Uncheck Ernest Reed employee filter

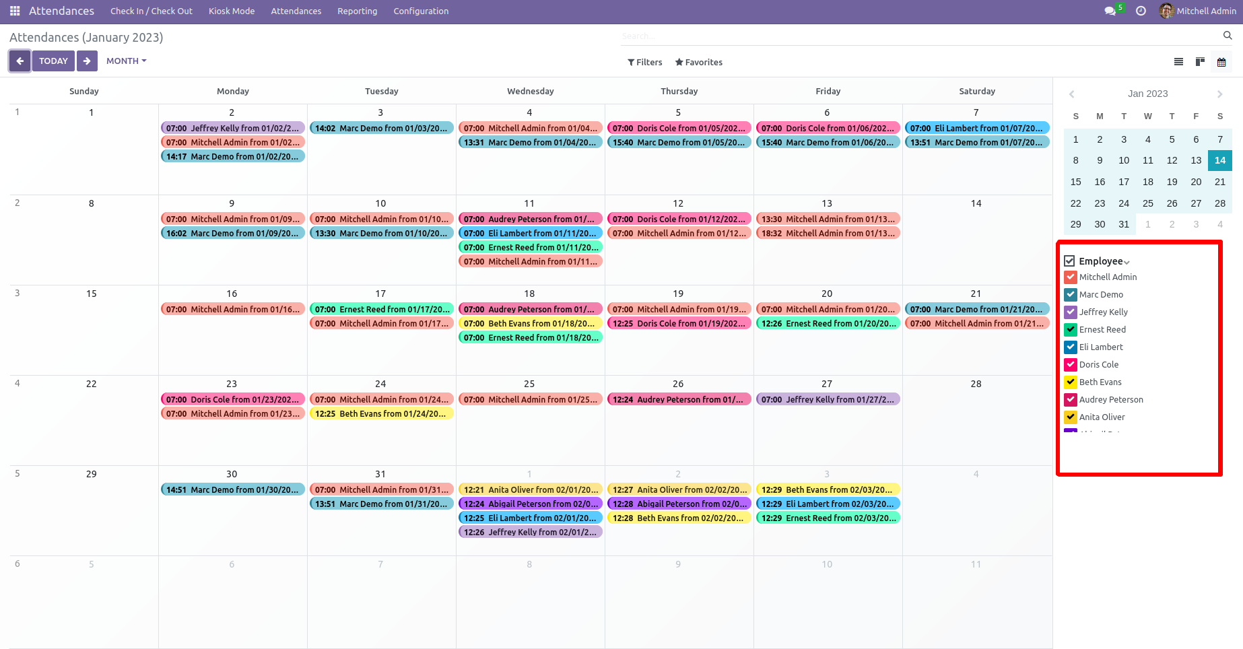[x=1071, y=329]
